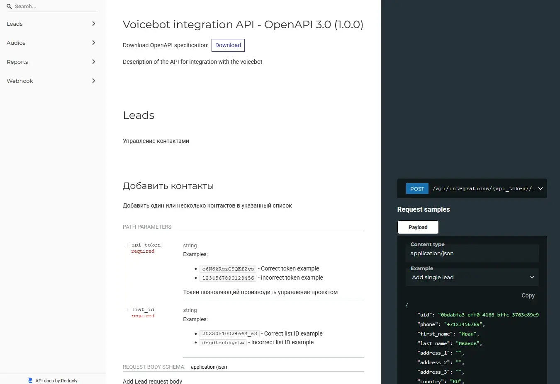Select the 20230510024648_a3 list ID example
This screenshot has height=384, width=560.
click(x=229, y=333)
